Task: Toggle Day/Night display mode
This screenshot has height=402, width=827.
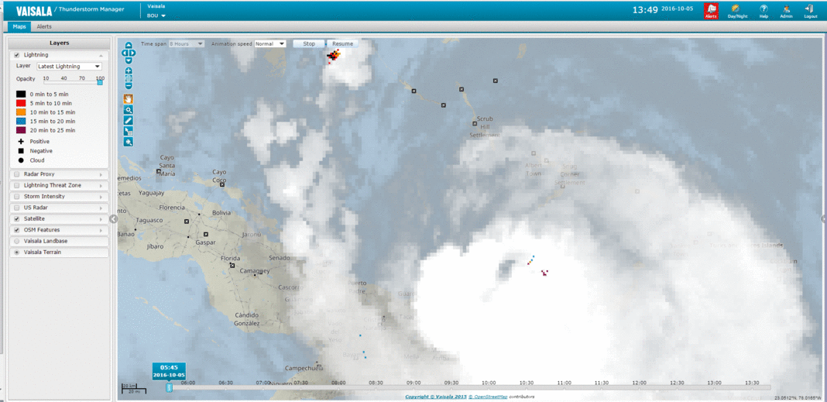Action: tap(737, 9)
